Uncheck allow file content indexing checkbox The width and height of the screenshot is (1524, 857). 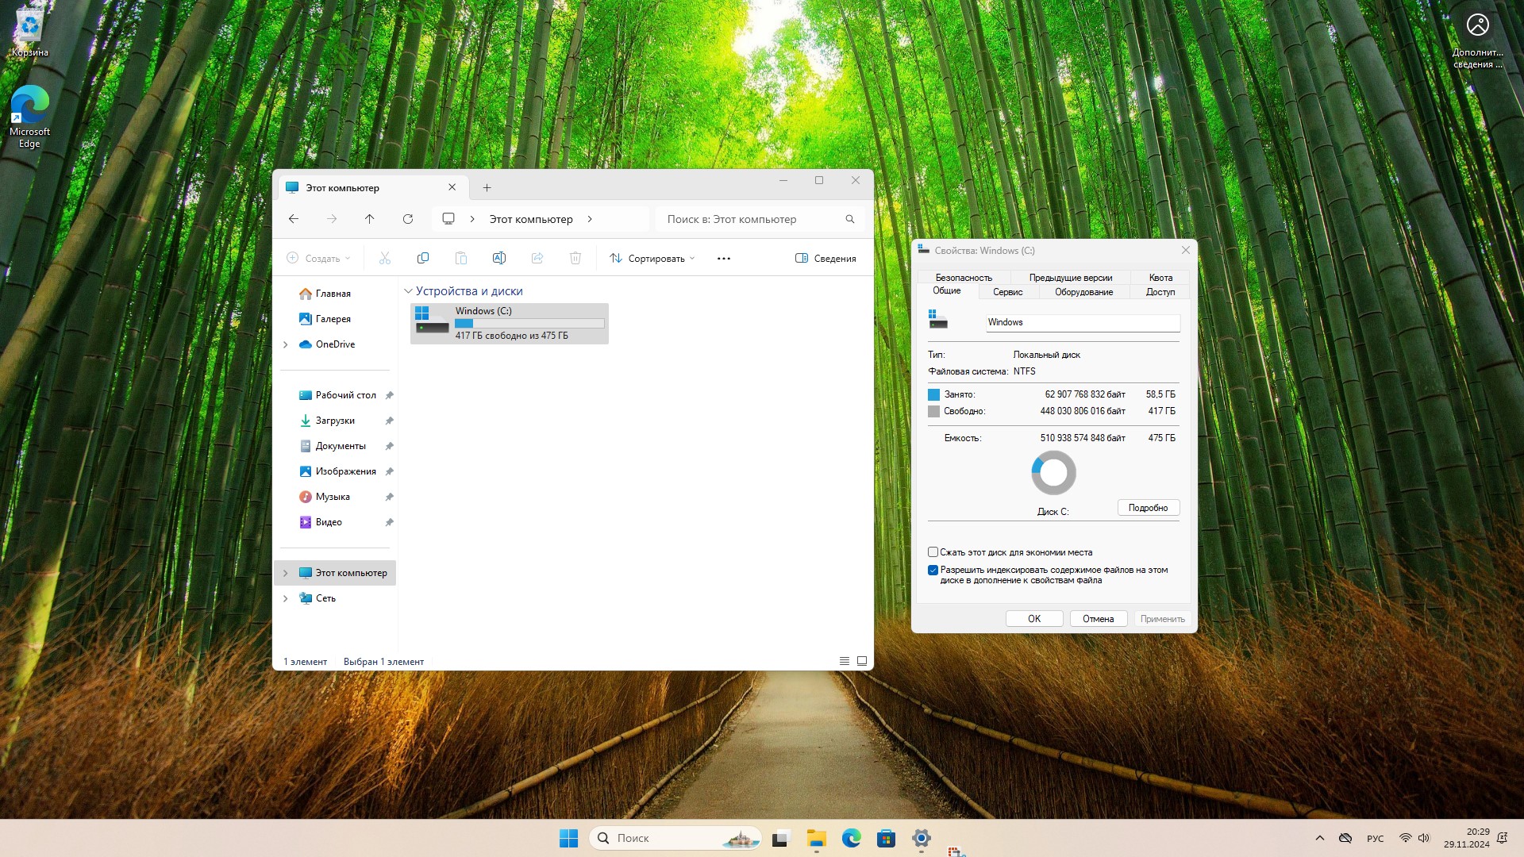click(x=933, y=570)
